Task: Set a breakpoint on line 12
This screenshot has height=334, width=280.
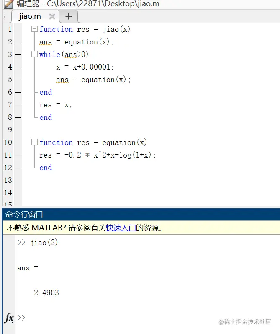Action: click(18, 168)
